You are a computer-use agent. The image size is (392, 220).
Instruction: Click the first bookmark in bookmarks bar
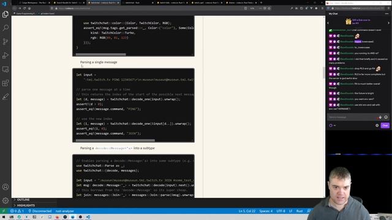(24, 13)
